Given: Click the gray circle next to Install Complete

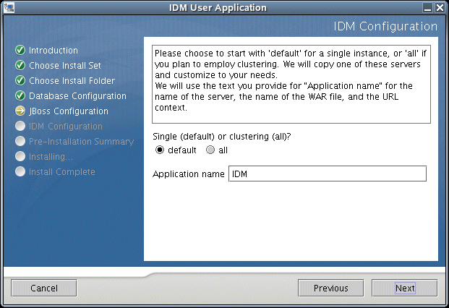Looking at the screenshot, I should [20, 172].
